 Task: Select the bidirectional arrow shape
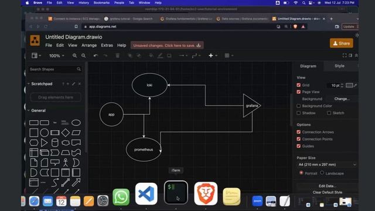point(65,182)
